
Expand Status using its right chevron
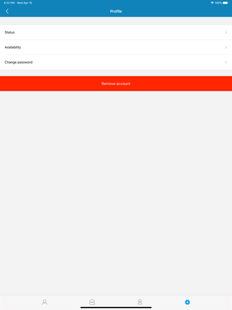point(226,32)
